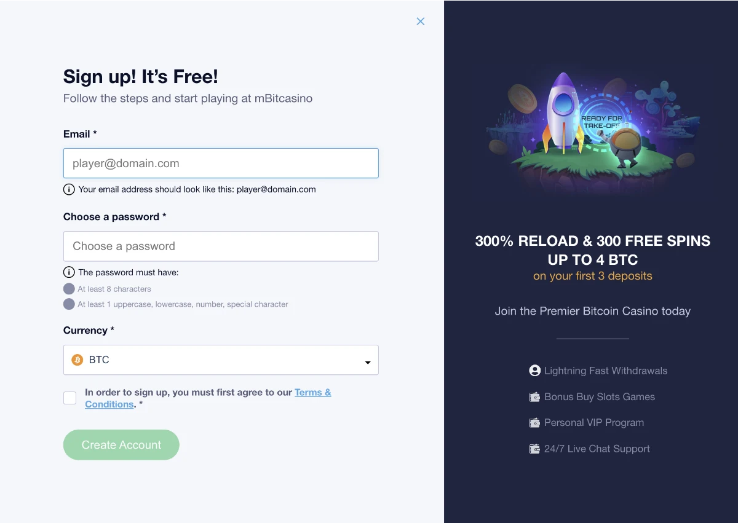Screen dimensions: 738x523
Task: Click the gray dot for uppercase/special character rule
Action: point(69,304)
